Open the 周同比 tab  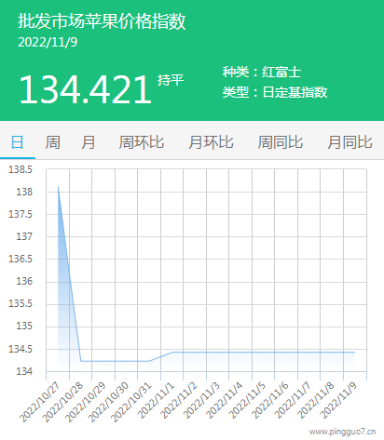coord(281,142)
